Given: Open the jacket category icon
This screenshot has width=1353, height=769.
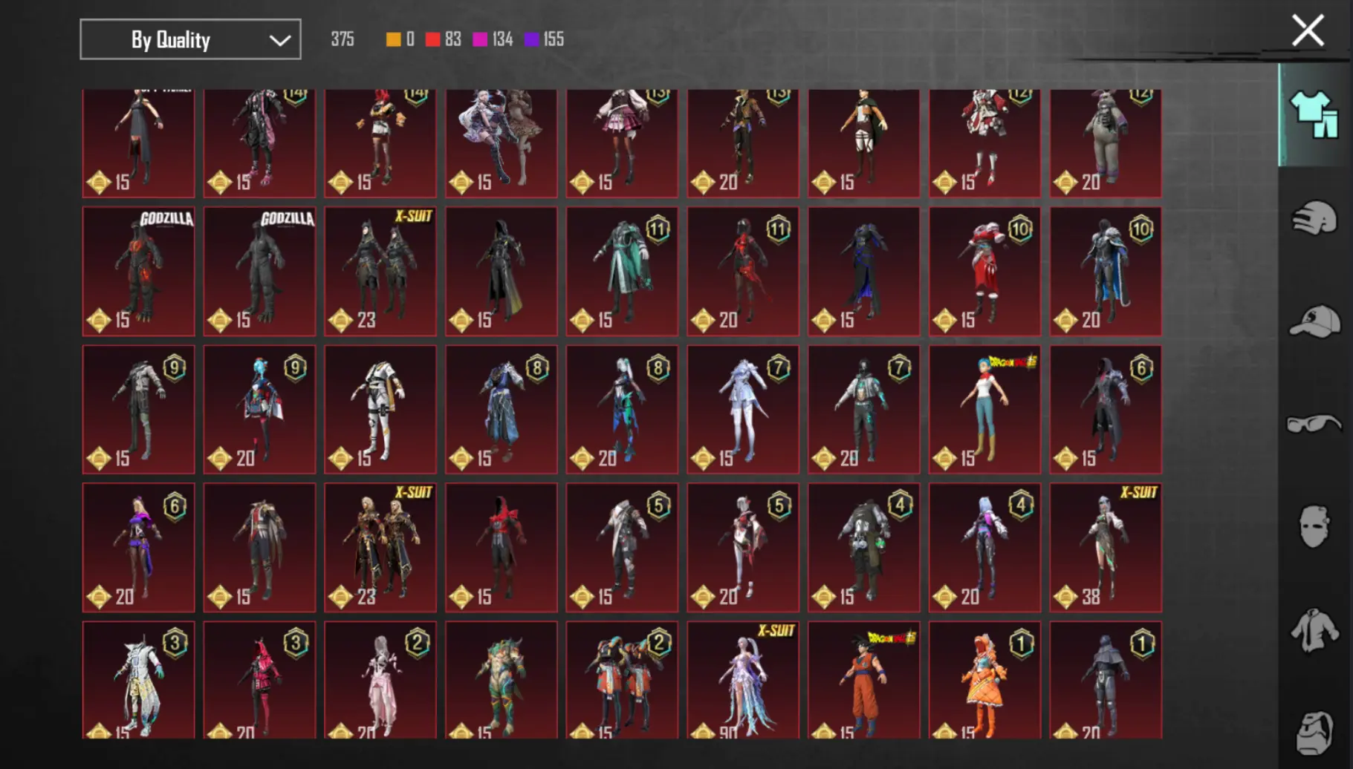Looking at the screenshot, I should (1314, 630).
